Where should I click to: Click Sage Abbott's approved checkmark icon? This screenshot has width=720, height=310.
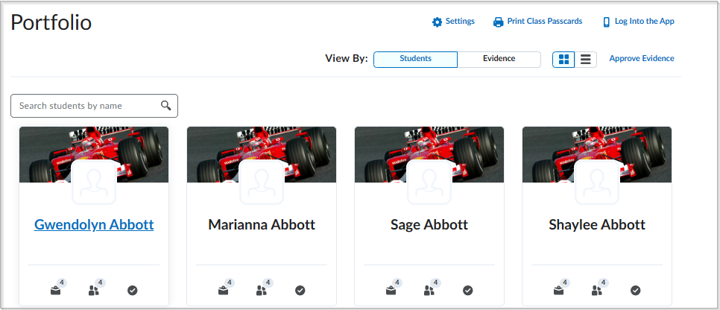click(467, 290)
